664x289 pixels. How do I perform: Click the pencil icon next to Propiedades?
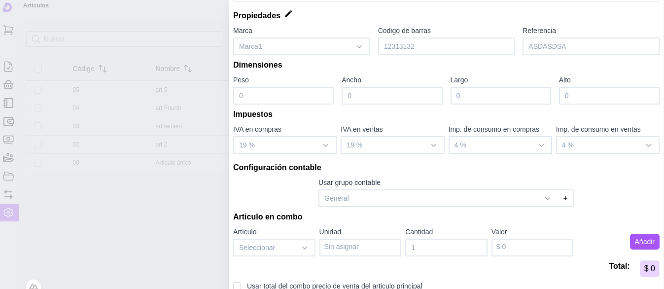288,14
